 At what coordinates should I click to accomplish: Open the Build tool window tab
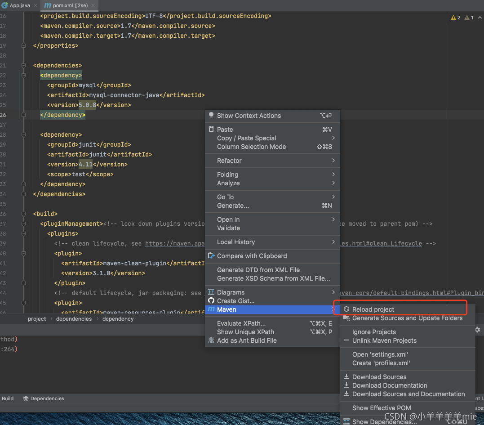tap(8, 398)
